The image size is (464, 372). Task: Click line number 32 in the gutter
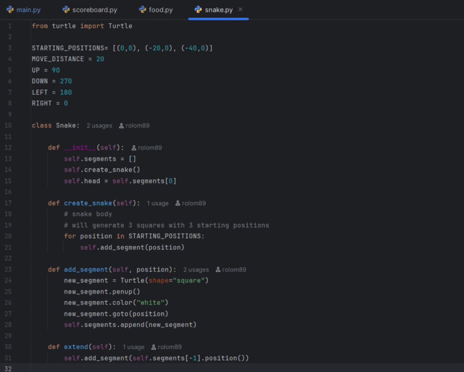click(10, 369)
